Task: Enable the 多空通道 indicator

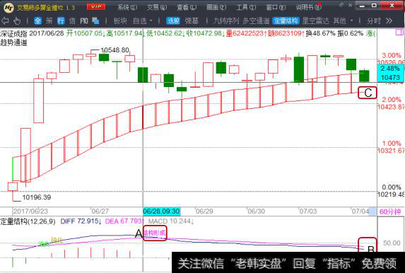Action: click(256, 21)
